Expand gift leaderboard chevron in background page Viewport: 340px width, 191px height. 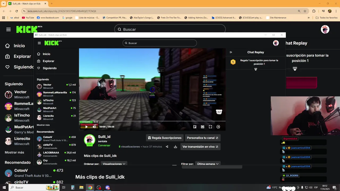[x=295, y=69]
